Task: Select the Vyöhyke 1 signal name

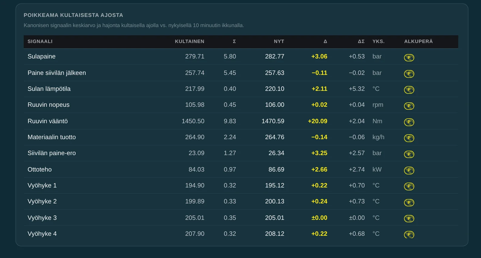Action: point(42,185)
